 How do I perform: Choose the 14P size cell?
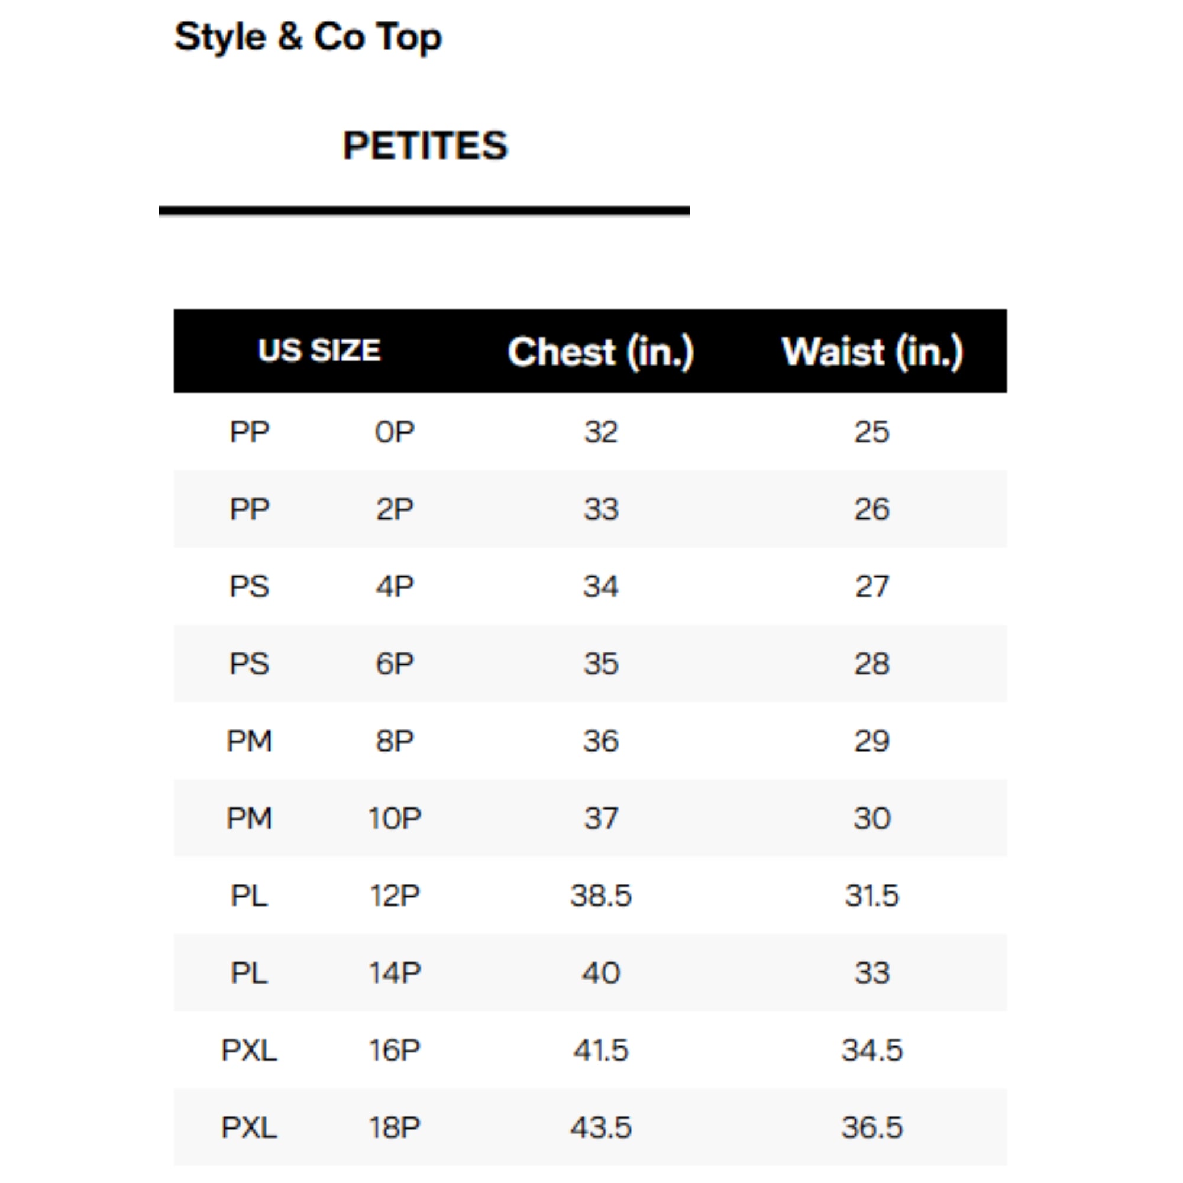(395, 972)
